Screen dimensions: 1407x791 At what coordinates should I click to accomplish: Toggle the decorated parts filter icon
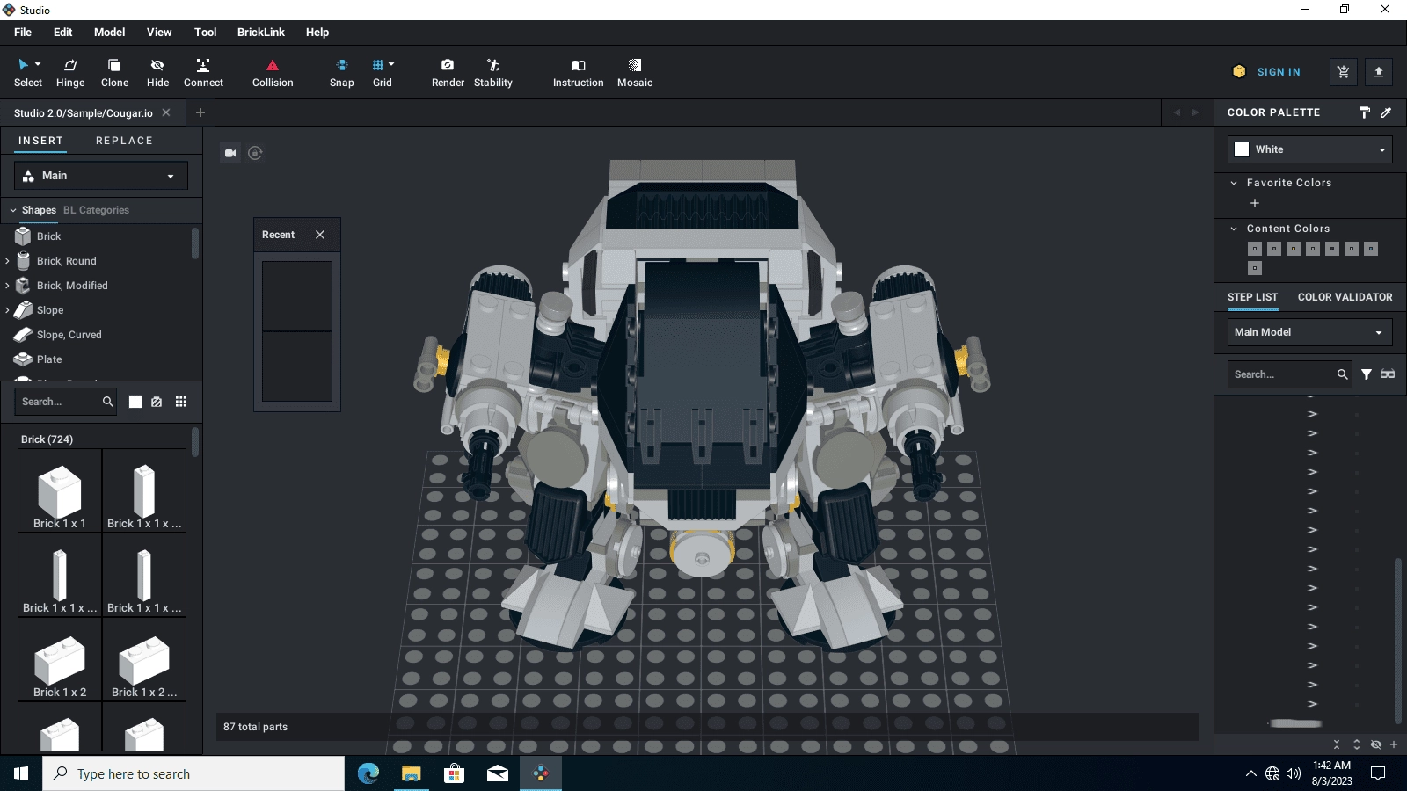point(157,402)
